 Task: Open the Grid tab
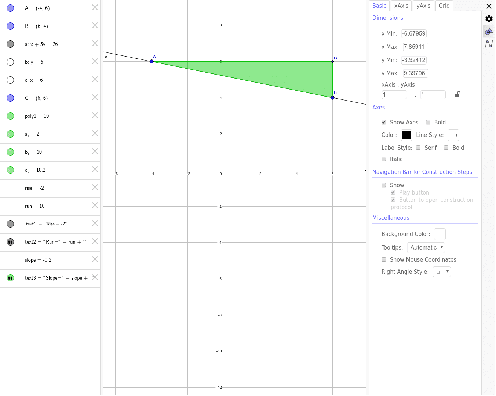coord(444,6)
